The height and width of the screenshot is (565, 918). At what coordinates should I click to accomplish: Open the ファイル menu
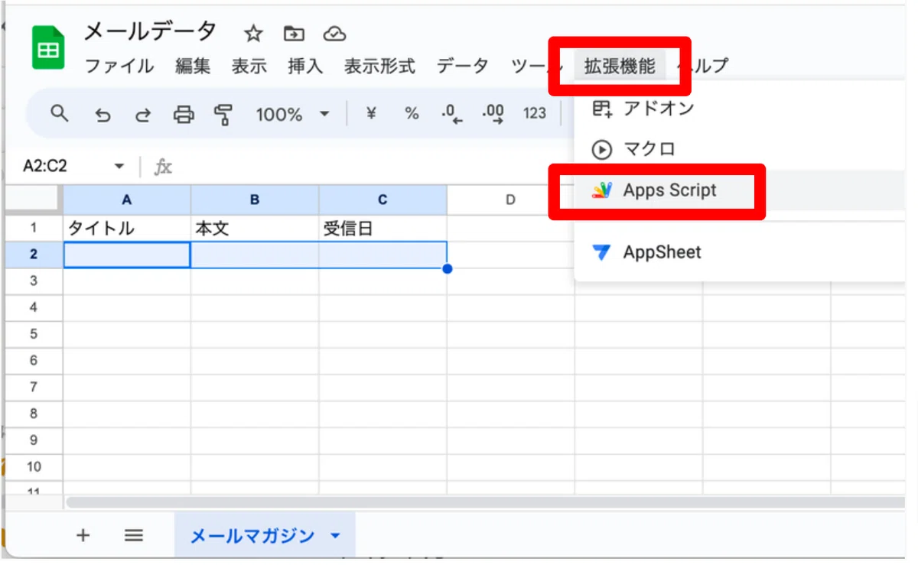click(119, 67)
